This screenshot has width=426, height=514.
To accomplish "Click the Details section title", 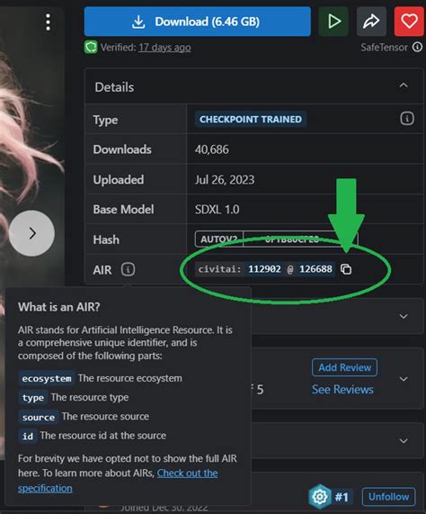I will (x=114, y=87).
